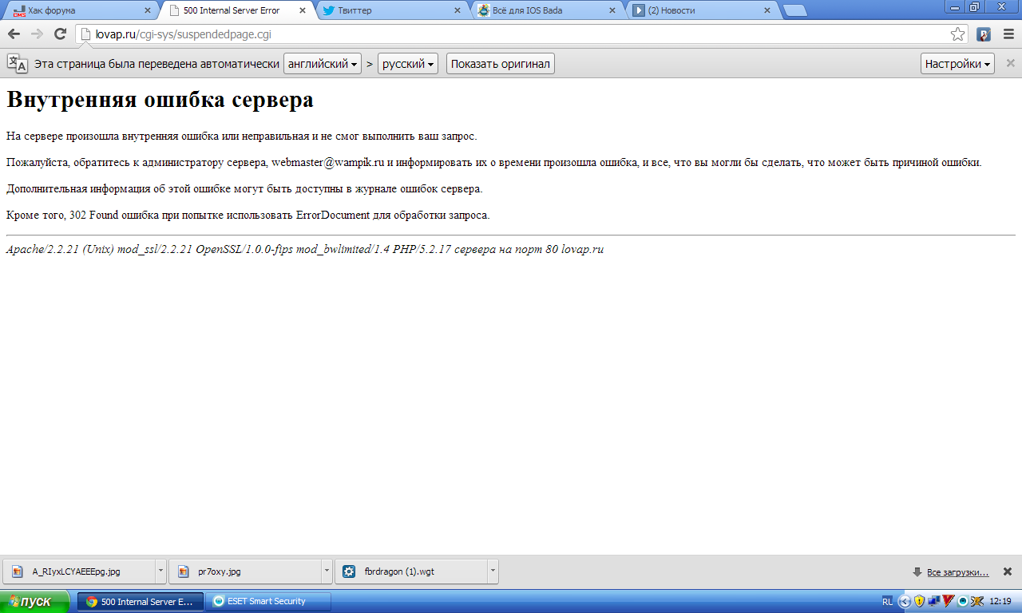Close the (2) Новости tab
The width and height of the screenshot is (1022, 613).
tap(767, 11)
